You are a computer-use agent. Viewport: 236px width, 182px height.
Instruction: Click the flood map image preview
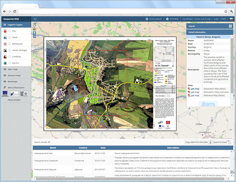click(110, 84)
